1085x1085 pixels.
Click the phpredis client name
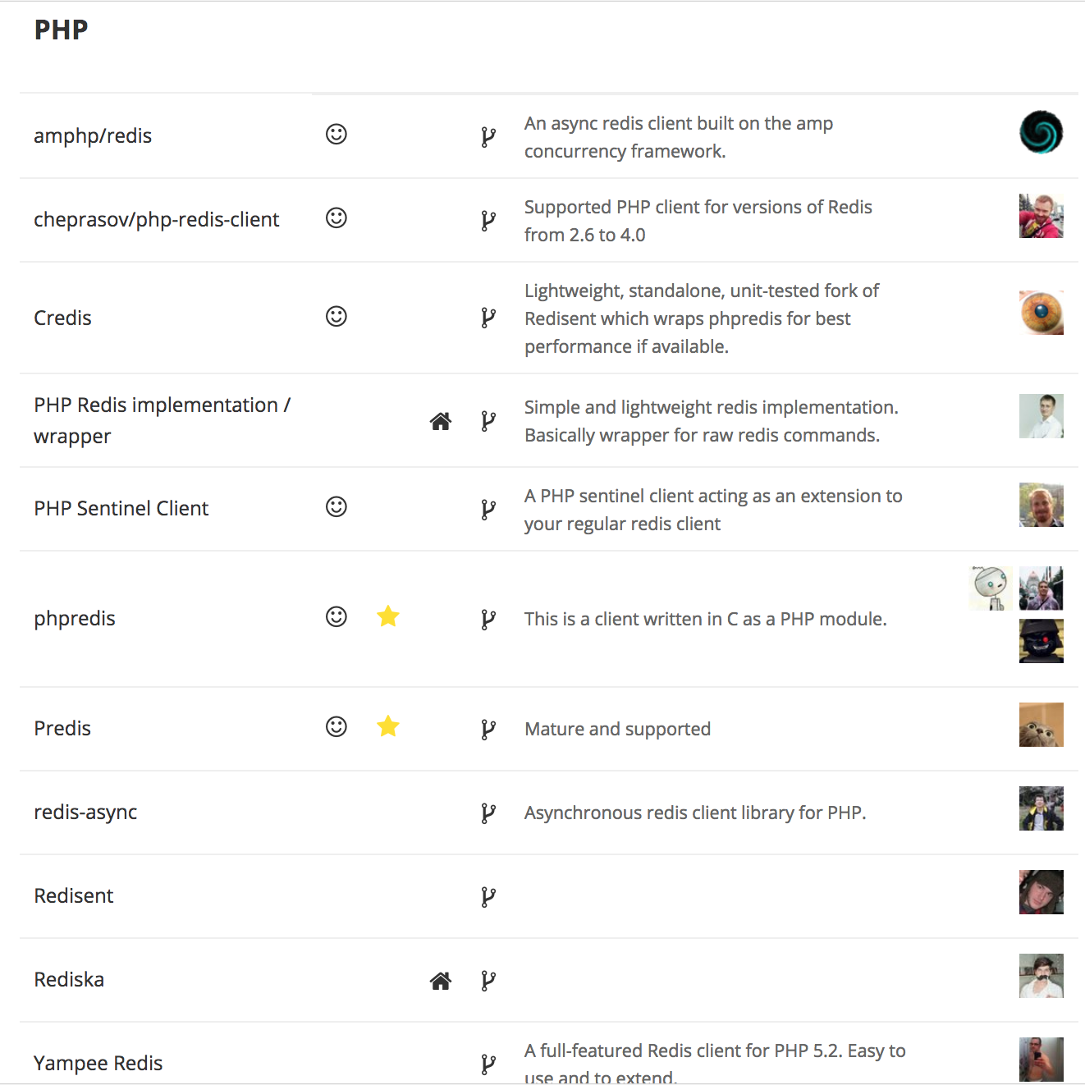[75, 619]
